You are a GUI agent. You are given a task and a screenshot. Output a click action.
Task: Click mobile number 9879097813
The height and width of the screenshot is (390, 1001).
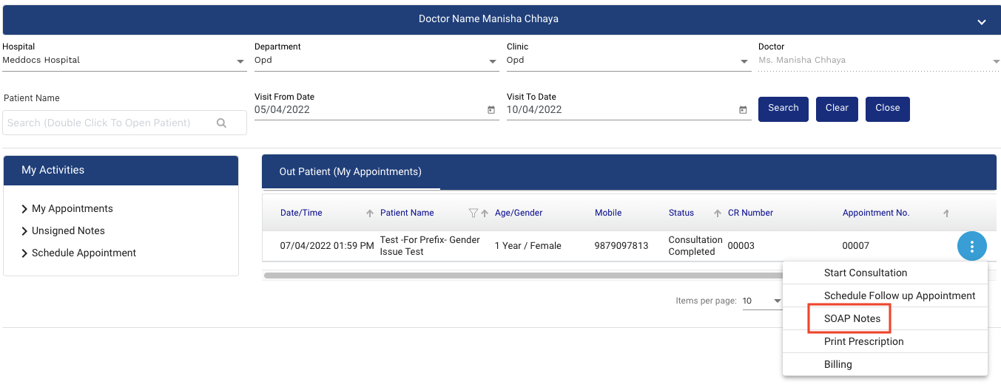tap(621, 246)
